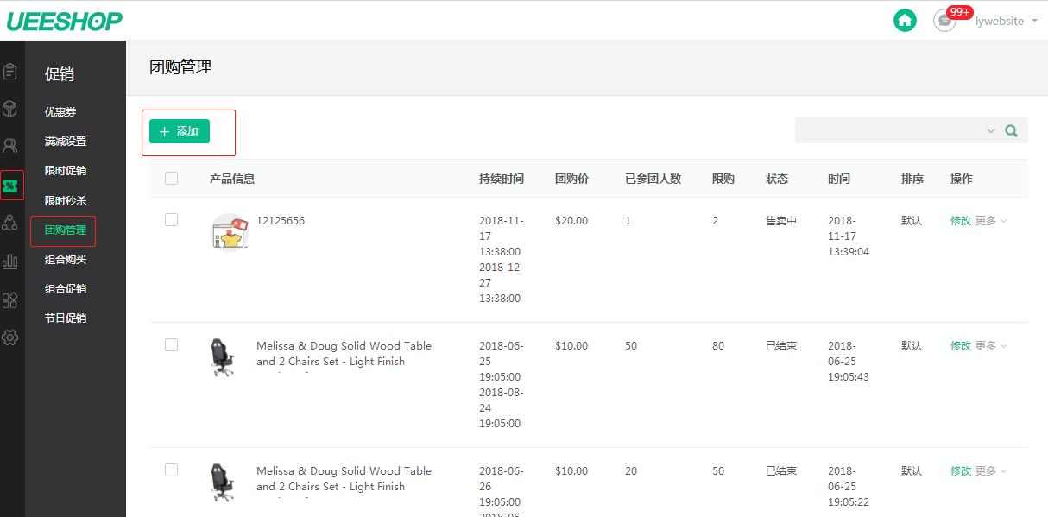Viewport: 1048px width, 517px height.
Task: Click the search magnifier icon
Action: (x=1012, y=131)
